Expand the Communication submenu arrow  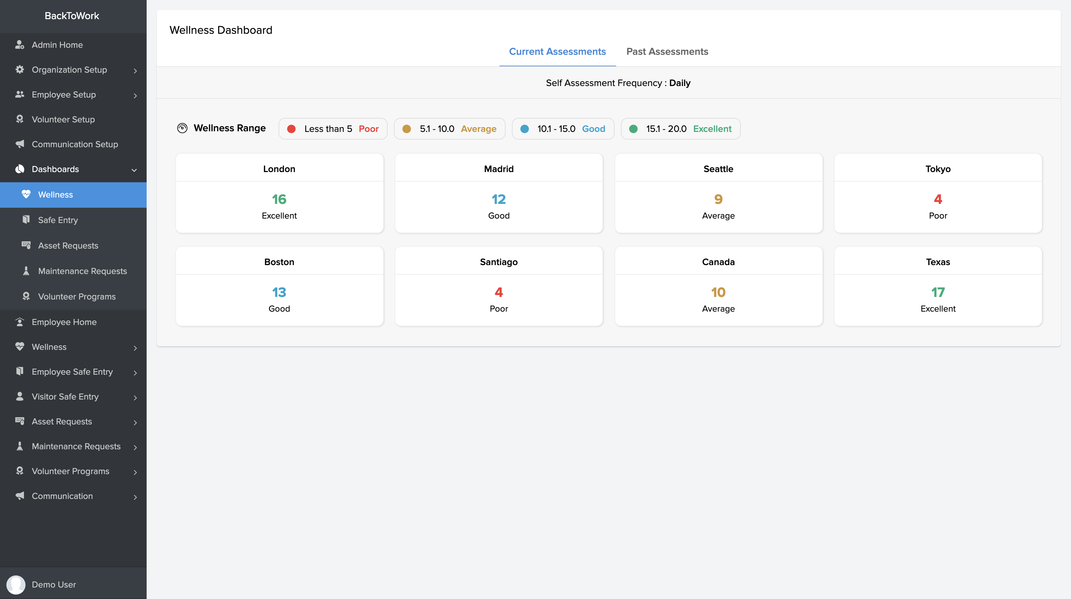[135, 497]
